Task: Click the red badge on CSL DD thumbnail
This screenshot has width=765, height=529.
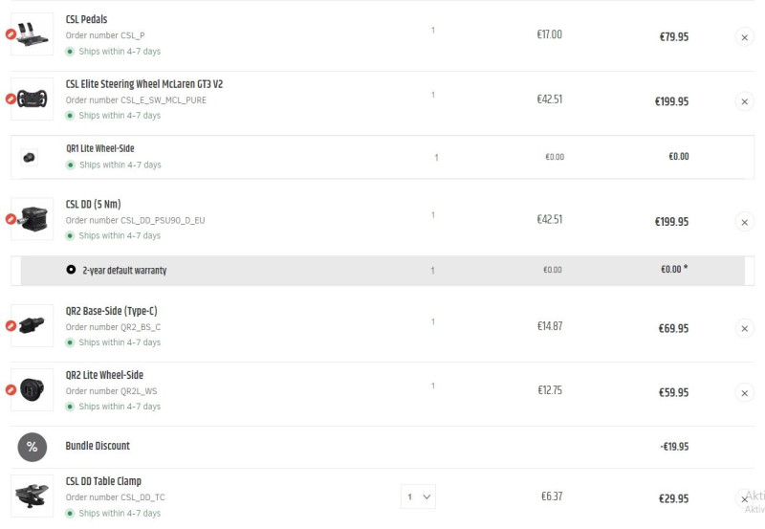Action: pos(11,219)
